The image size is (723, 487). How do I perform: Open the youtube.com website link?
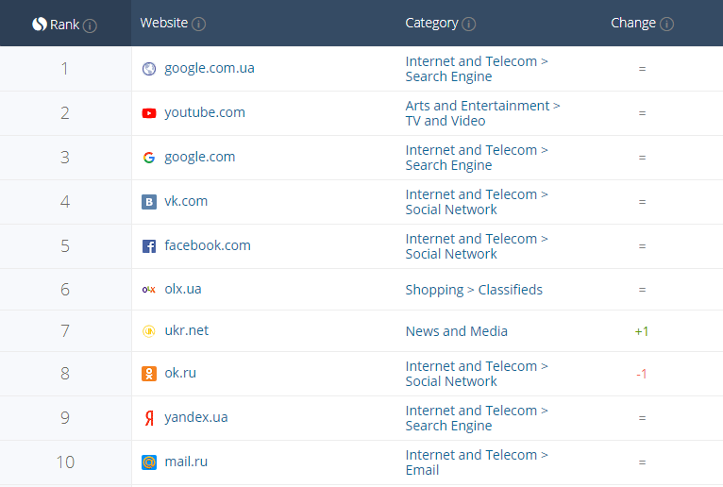coord(204,112)
